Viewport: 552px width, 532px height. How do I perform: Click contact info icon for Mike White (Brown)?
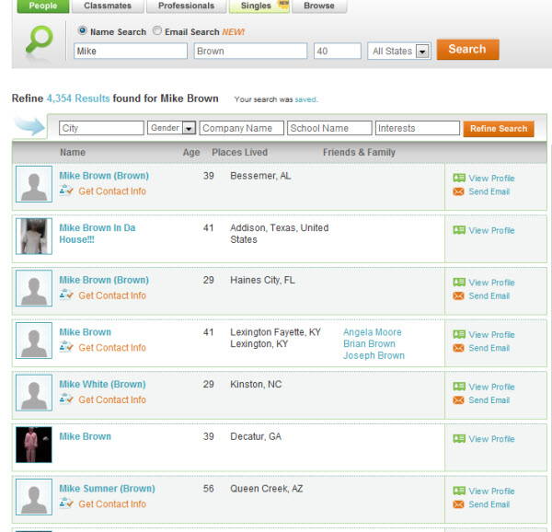pos(66,399)
